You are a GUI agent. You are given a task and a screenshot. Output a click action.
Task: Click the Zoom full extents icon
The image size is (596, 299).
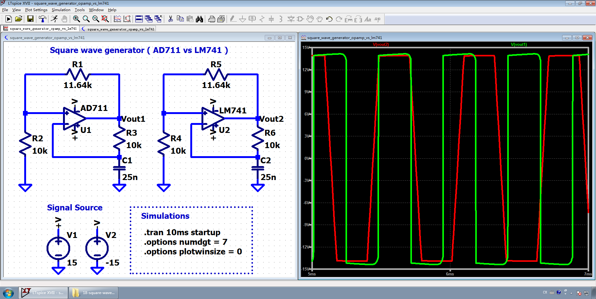pos(105,19)
